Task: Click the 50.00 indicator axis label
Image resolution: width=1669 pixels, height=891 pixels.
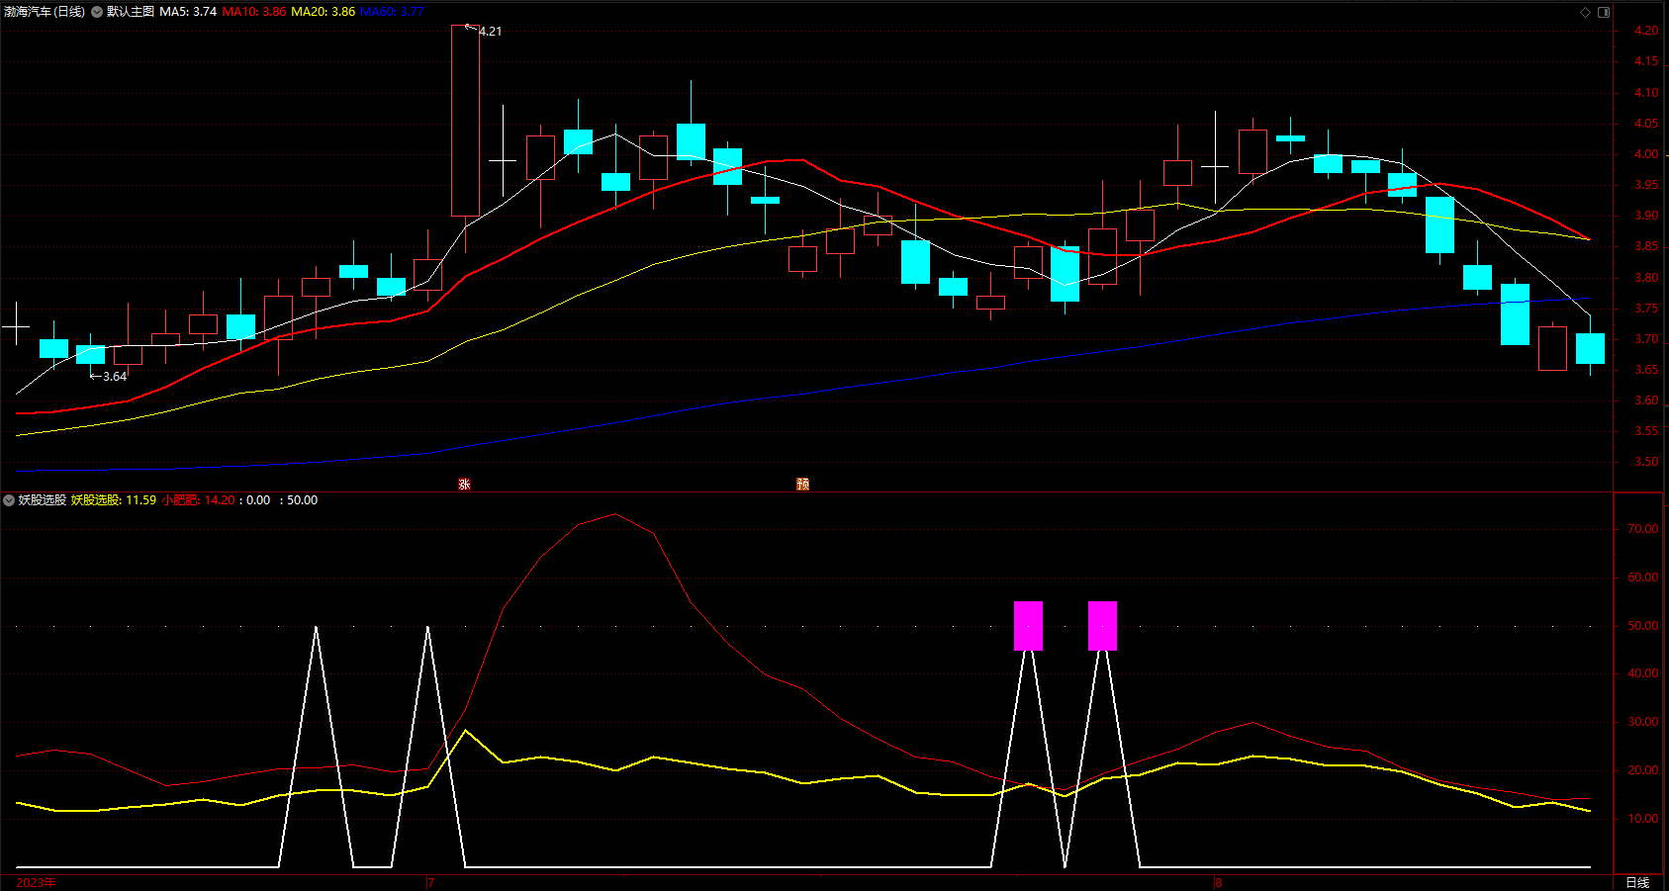Action: [x=1643, y=626]
